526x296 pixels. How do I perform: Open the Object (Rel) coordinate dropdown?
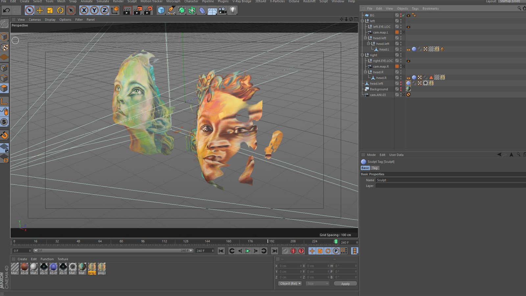(x=290, y=284)
